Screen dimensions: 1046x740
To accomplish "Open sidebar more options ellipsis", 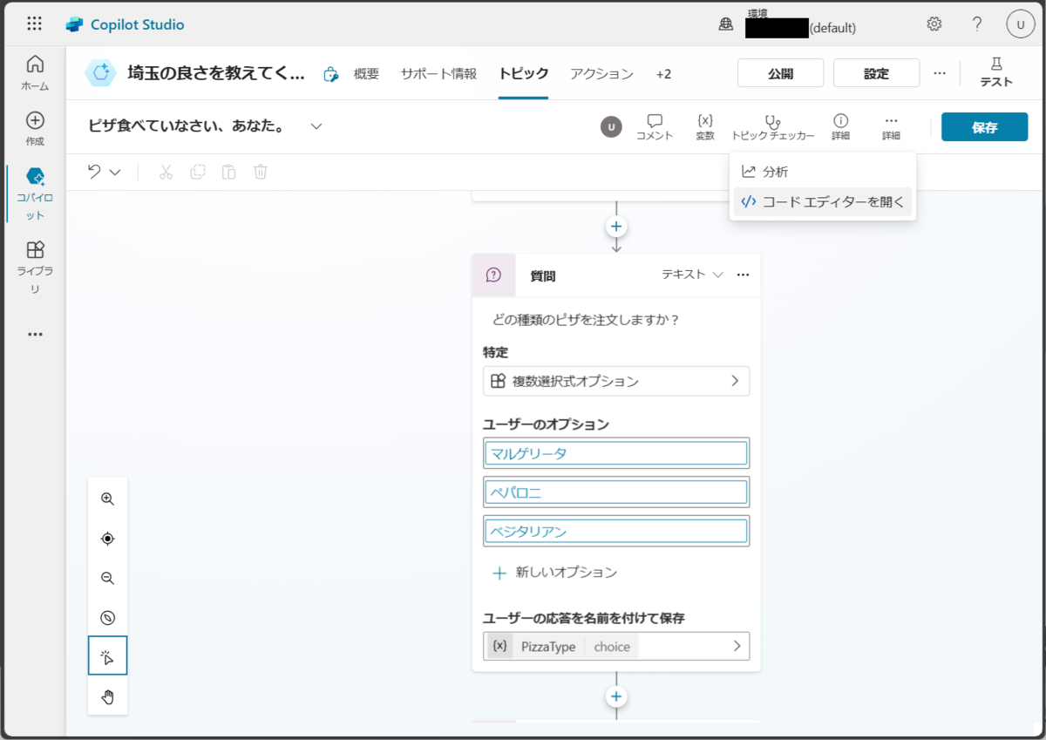I will [x=35, y=334].
